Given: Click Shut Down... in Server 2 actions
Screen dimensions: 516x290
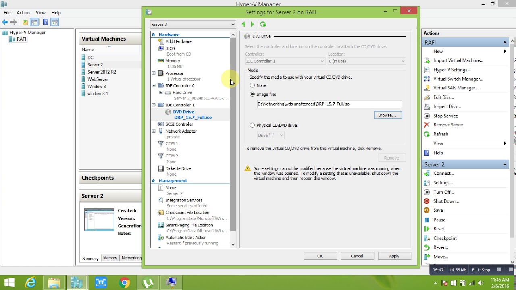Looking at the screenshot, I should pyautogui.click(x=446, y=201).
